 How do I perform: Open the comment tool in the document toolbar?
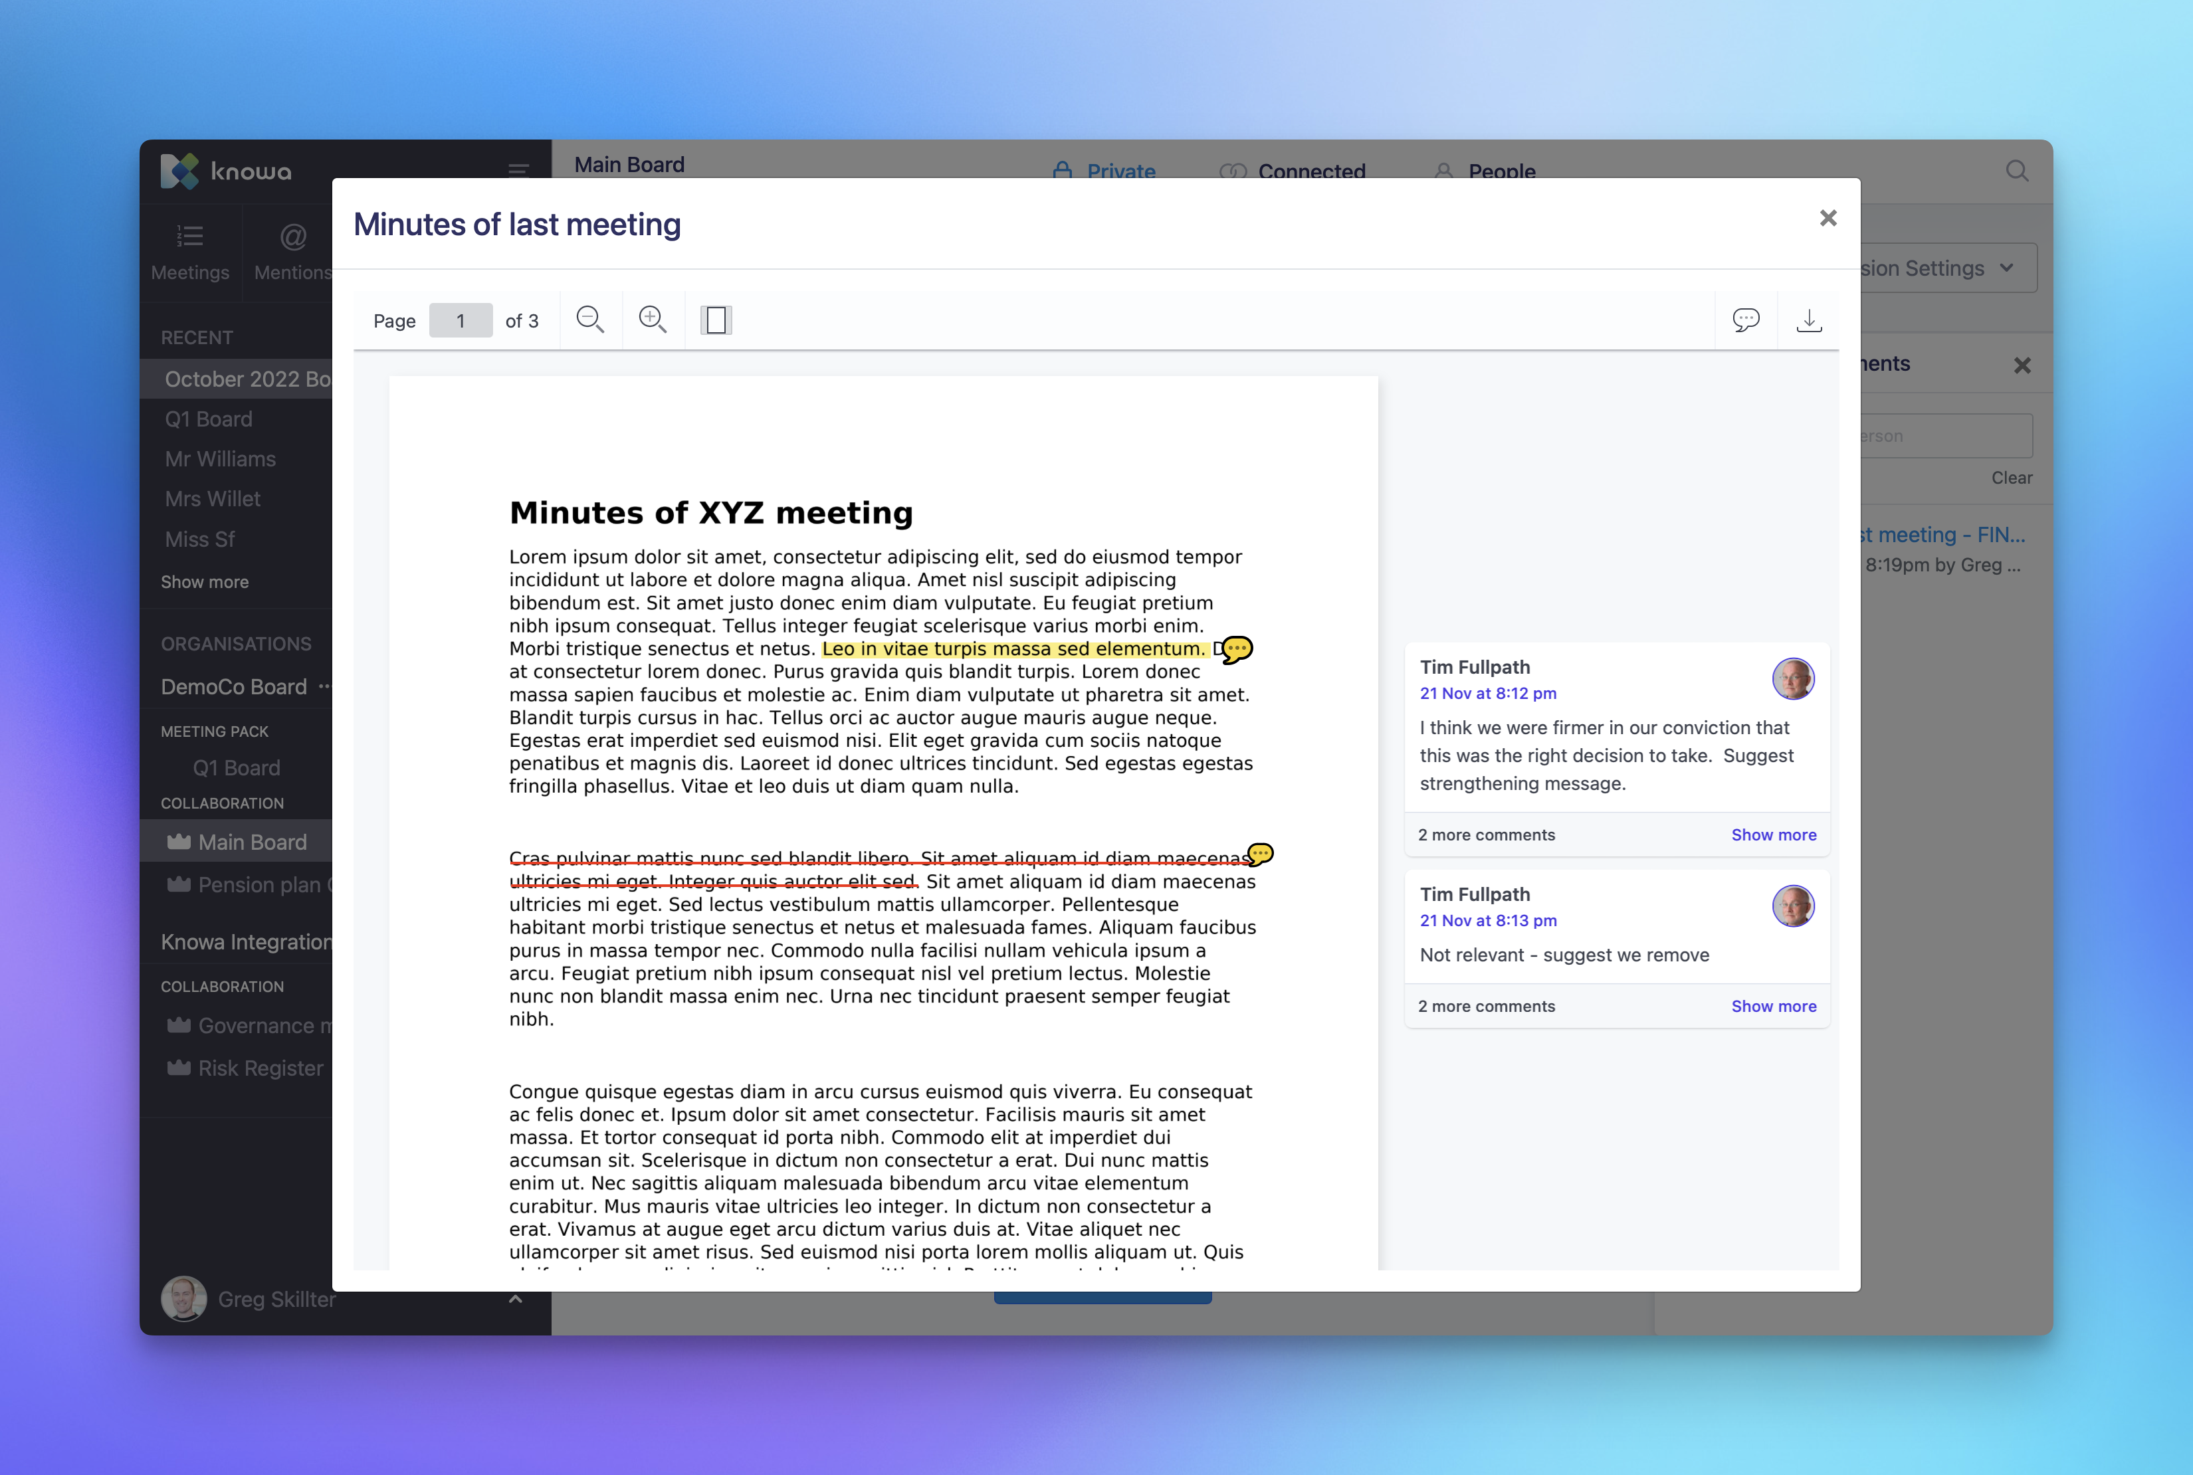(1746, 320)
